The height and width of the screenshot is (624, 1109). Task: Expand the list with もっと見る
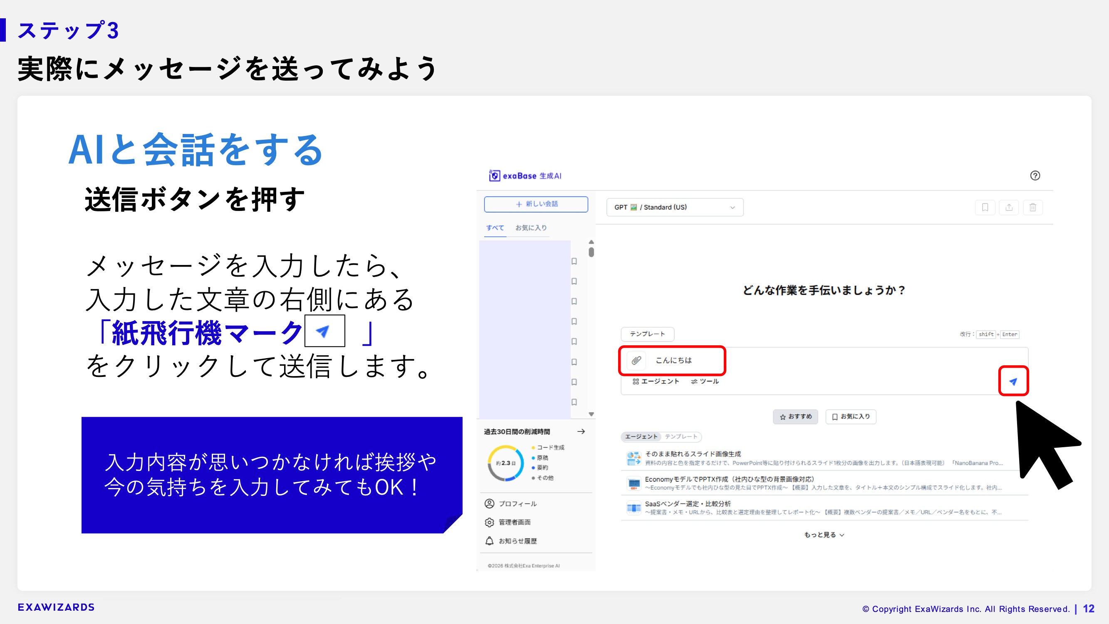[824, 535]
